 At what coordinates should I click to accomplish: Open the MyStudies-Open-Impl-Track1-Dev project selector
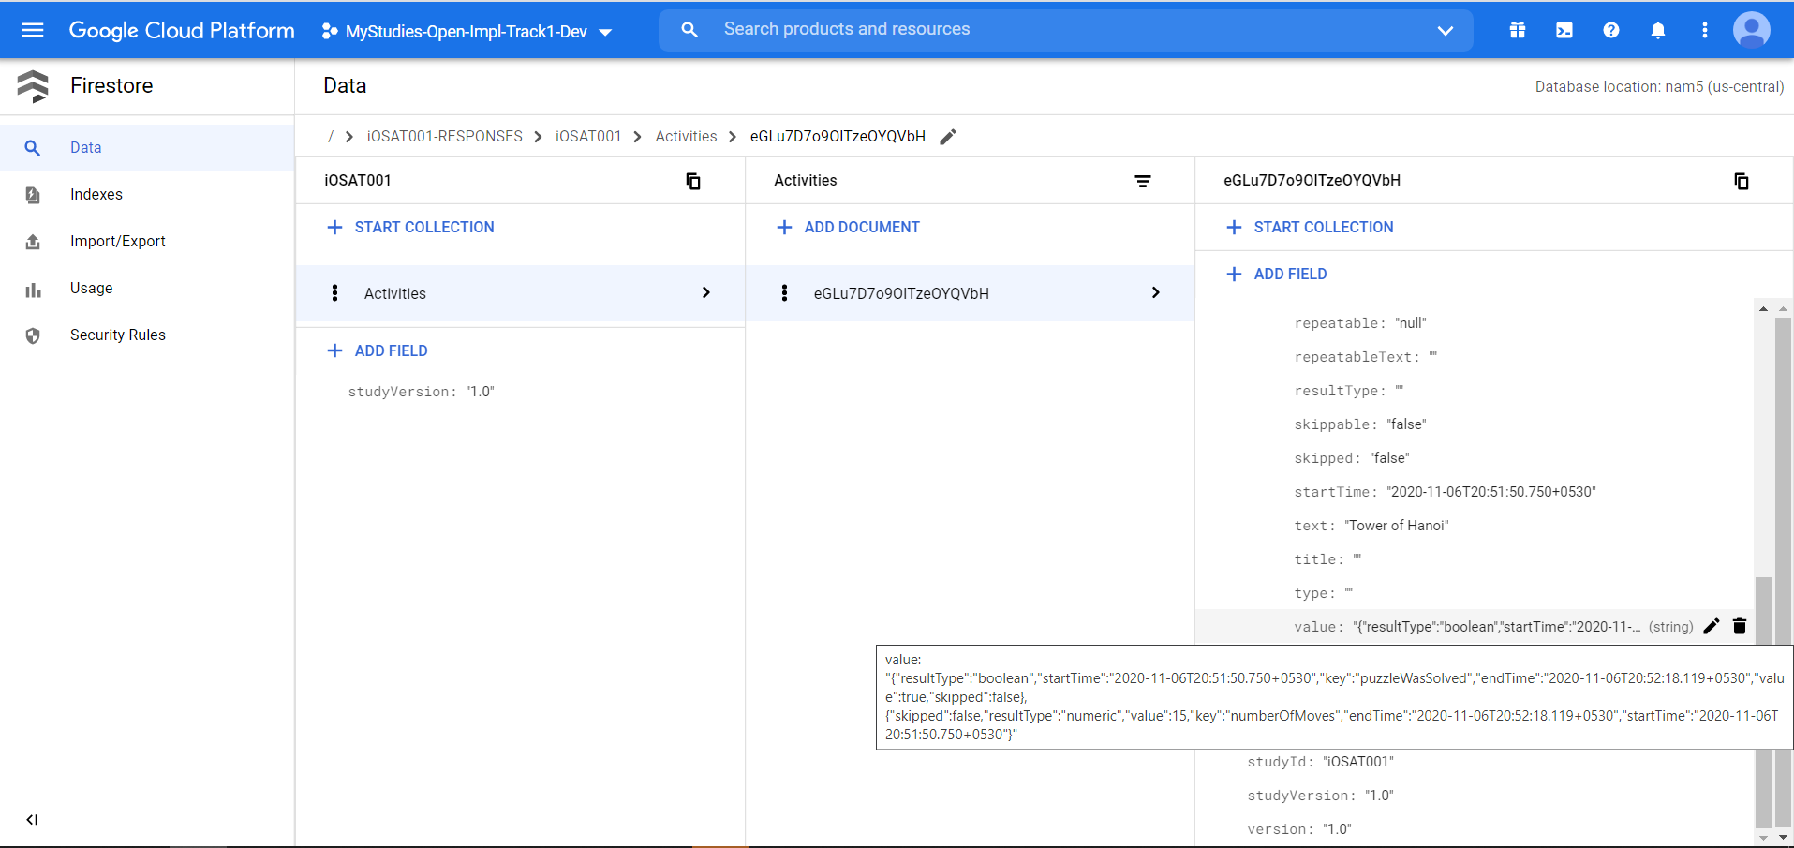[x=467, y=32]
